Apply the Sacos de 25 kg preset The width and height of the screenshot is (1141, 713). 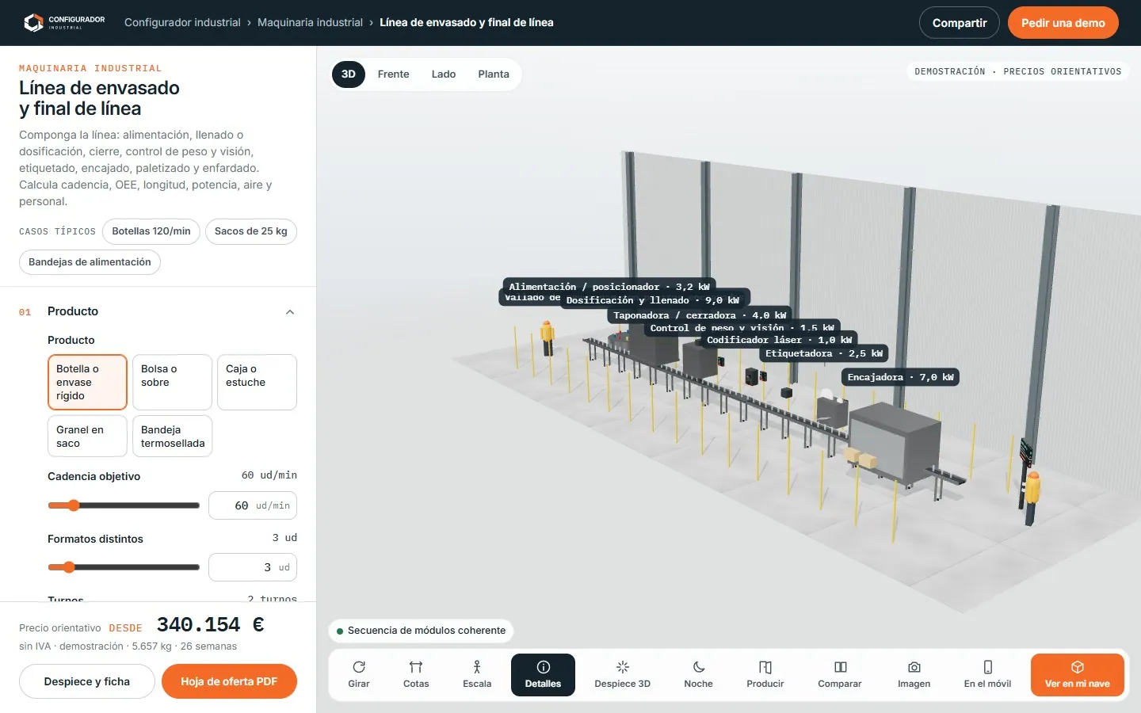pyautogui.click(x=251, y=231)
